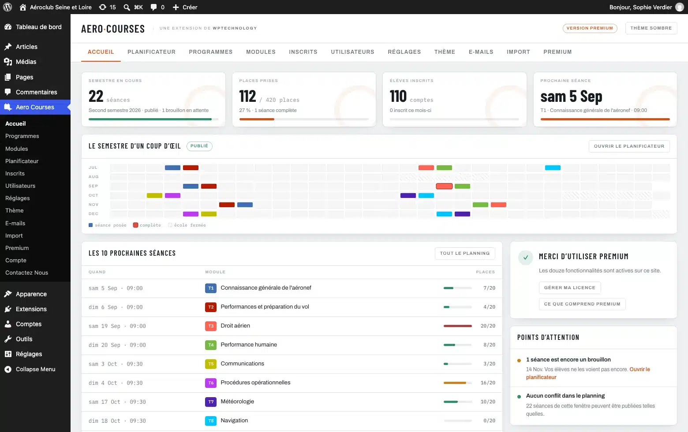The image size is (688, 432).
Task: Open the Inscrits tab
Action: [x=303, y=52]
